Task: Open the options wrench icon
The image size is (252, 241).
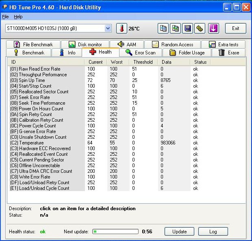Action: click(200, 28)
